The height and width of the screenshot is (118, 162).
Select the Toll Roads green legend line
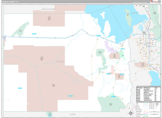(146, 116)
